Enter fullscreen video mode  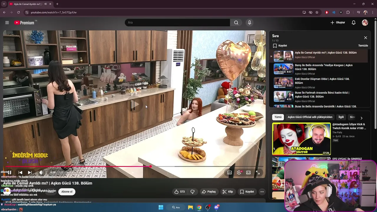(258, 173)
